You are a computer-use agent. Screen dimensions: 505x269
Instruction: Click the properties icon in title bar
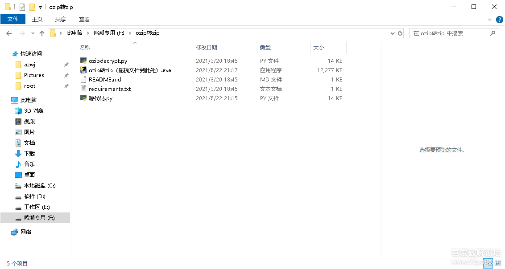tap(22, 7)
